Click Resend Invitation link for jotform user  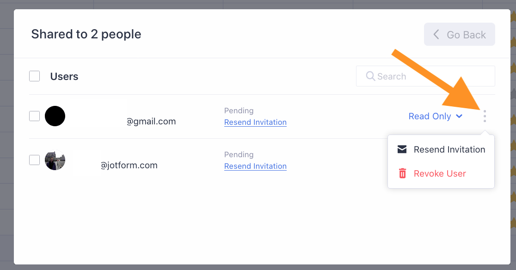pyautogui.click(x=255, y=166)
